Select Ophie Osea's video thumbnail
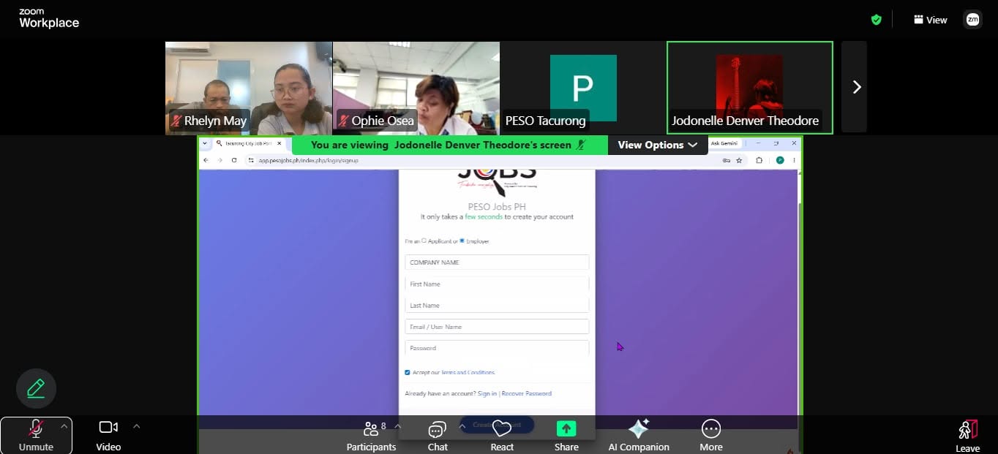 point(416,88)
